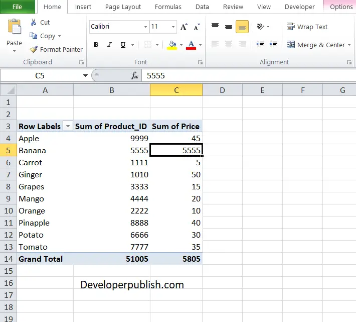Open the Row Labels filter dropdown
The height and width of the screenshot is (322, 356).
click(x=68, y=126)
